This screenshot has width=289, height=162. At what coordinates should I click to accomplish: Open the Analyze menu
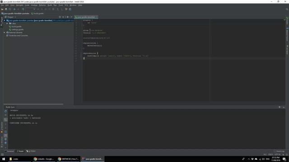pyautogui.click(x=34, y=5)
